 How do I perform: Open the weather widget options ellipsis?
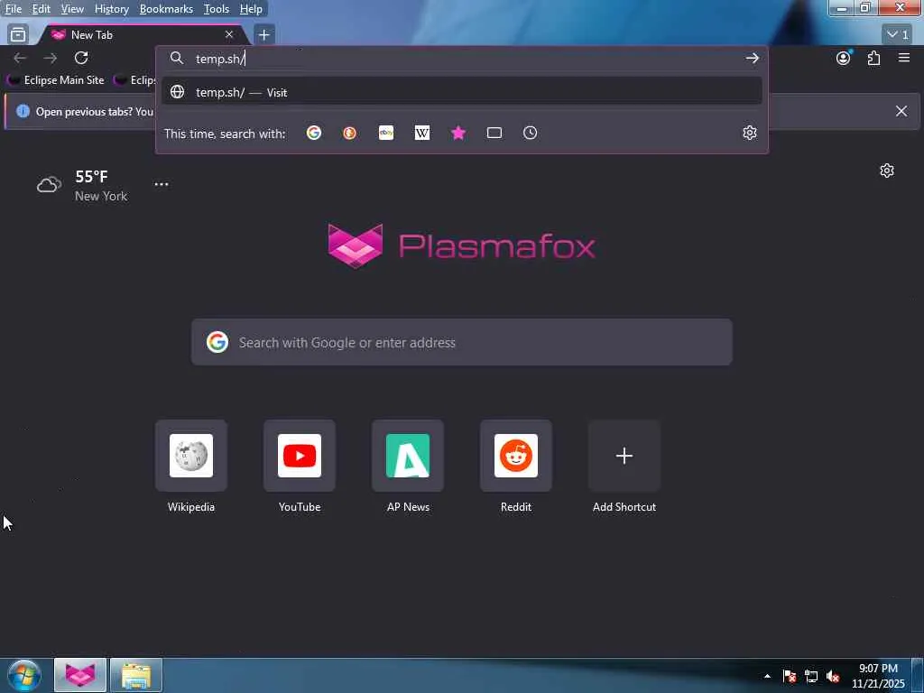coord(161,184)
